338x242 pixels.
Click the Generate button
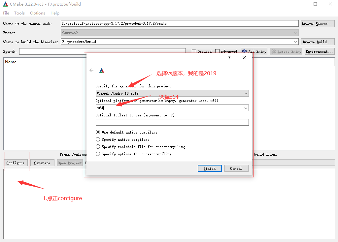coord(42,163)
